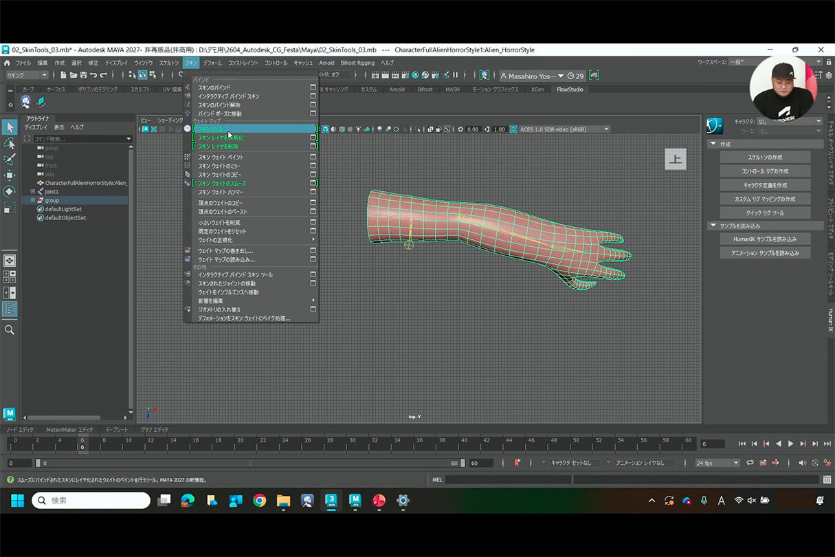Open option box for スキン ウェイトのミラー
Viewport: 835px width, 557px height.
click(x=313, y=166)
